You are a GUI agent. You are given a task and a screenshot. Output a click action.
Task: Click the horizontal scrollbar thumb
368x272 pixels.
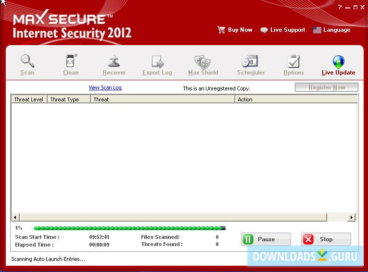tap(173, 217)
